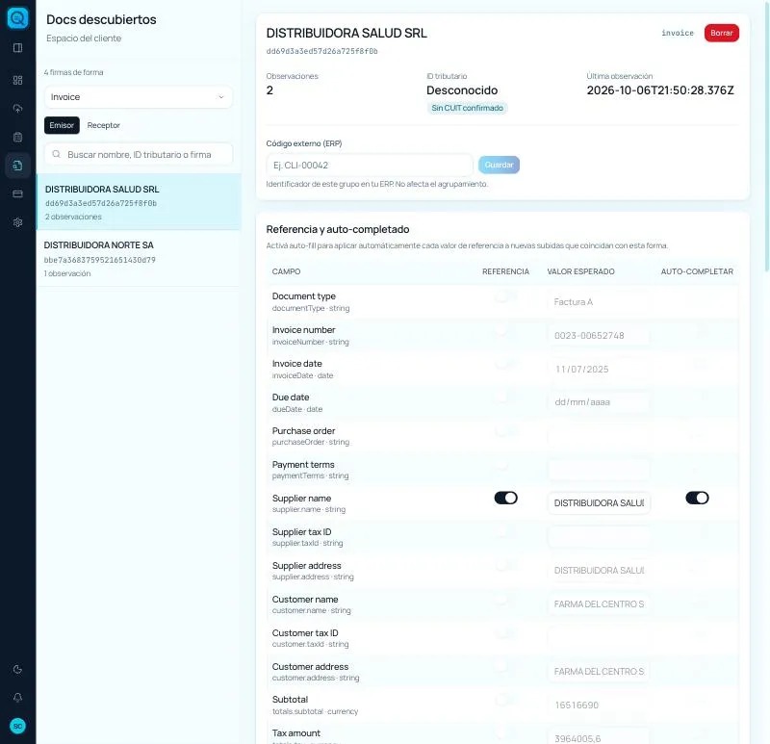Click the 'Sin CUIT confirmado' badge
The width and height of the screenshot is (770, 744).
467,108
